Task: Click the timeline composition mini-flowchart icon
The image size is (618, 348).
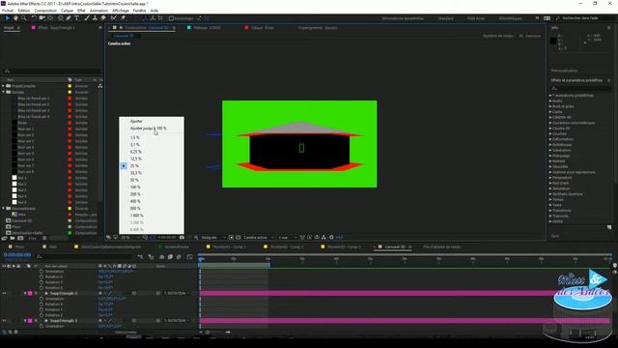Action: 140,257
